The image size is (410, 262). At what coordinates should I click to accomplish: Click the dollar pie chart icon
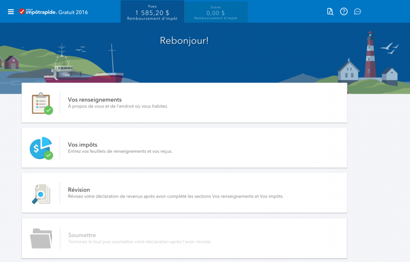[40, 147]
